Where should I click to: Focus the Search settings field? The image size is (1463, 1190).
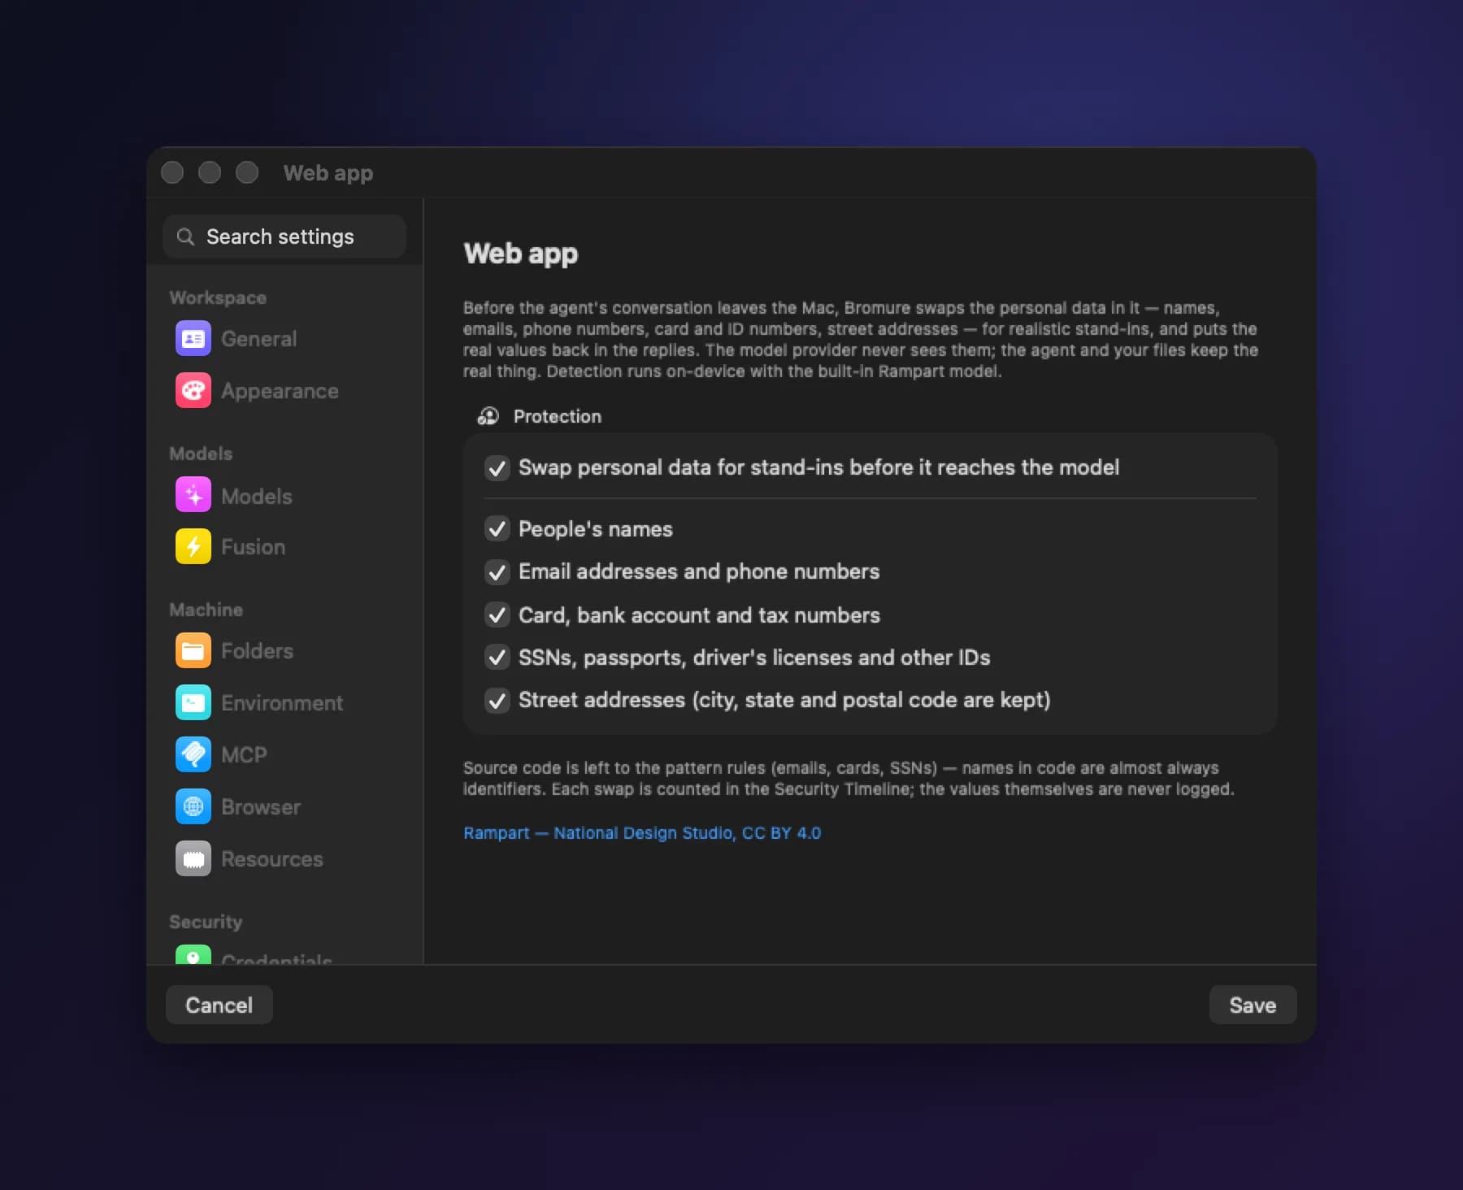[284, 237]
